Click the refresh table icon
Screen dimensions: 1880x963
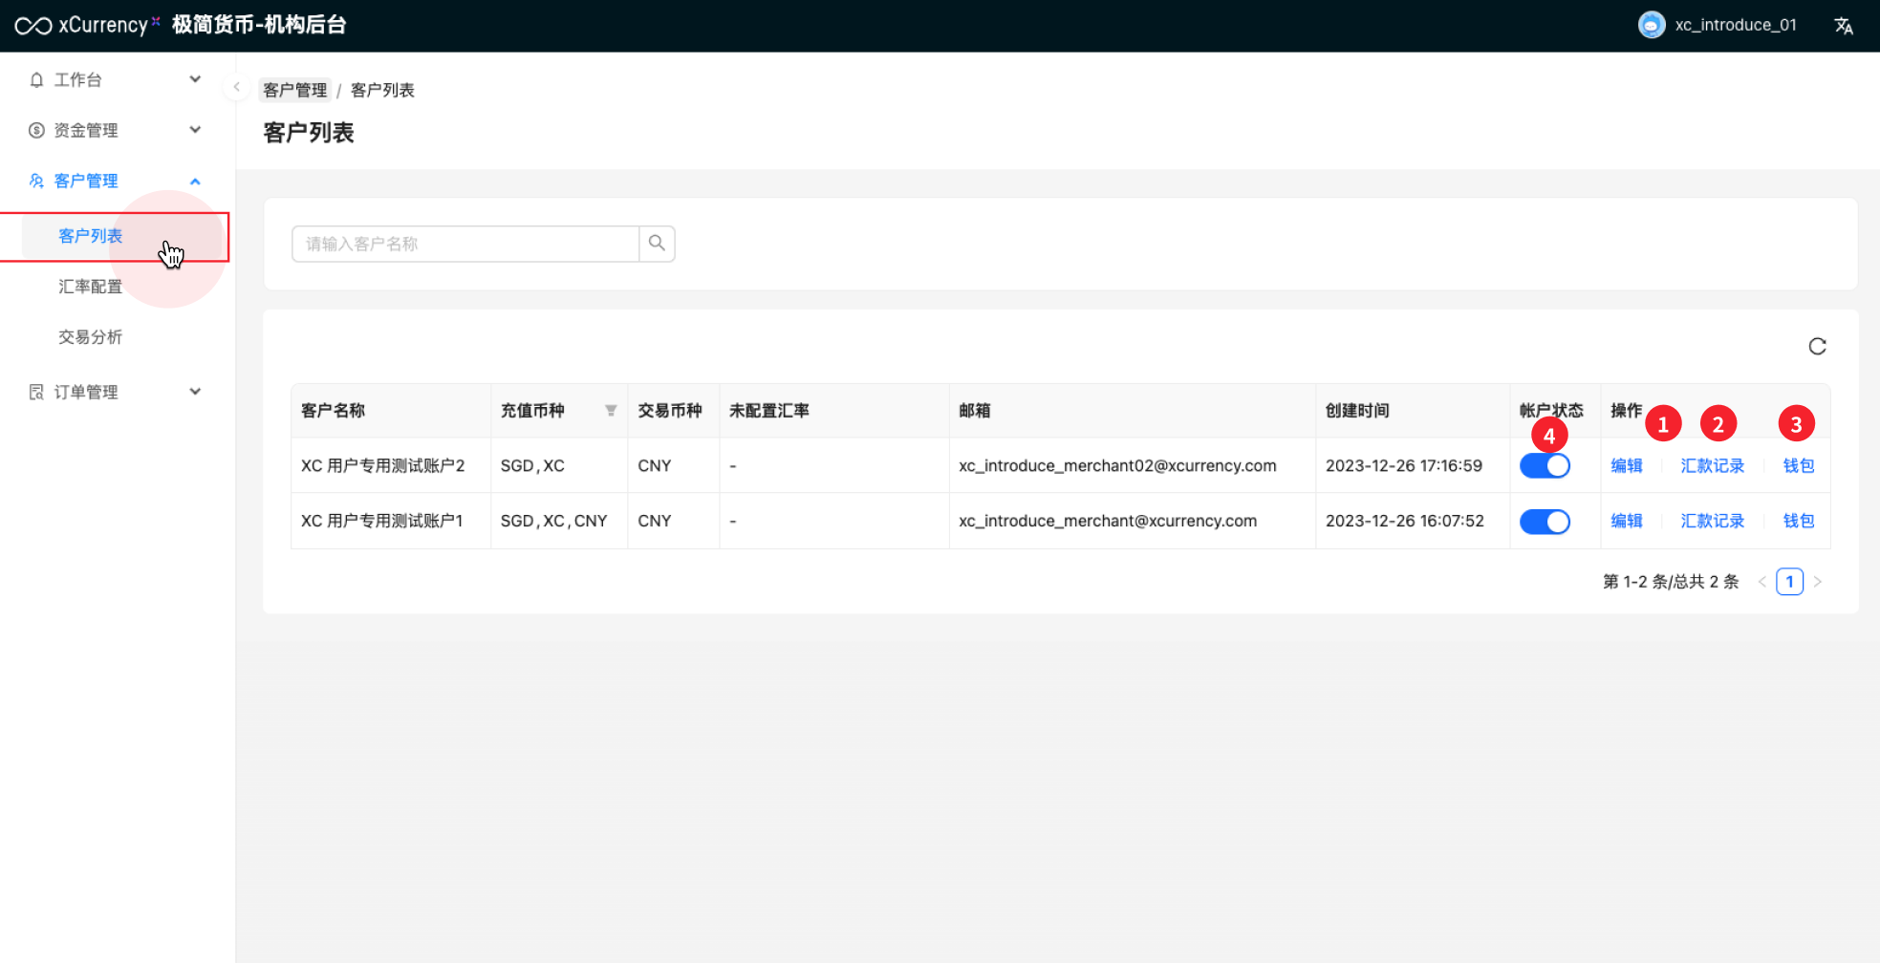[x=1817, y=347]
